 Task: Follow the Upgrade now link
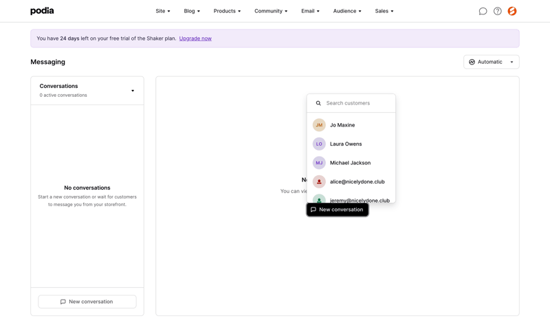[x=195, y=38]
